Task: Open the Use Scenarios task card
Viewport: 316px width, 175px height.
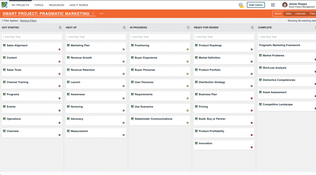Action: click(x=160, y=108)
